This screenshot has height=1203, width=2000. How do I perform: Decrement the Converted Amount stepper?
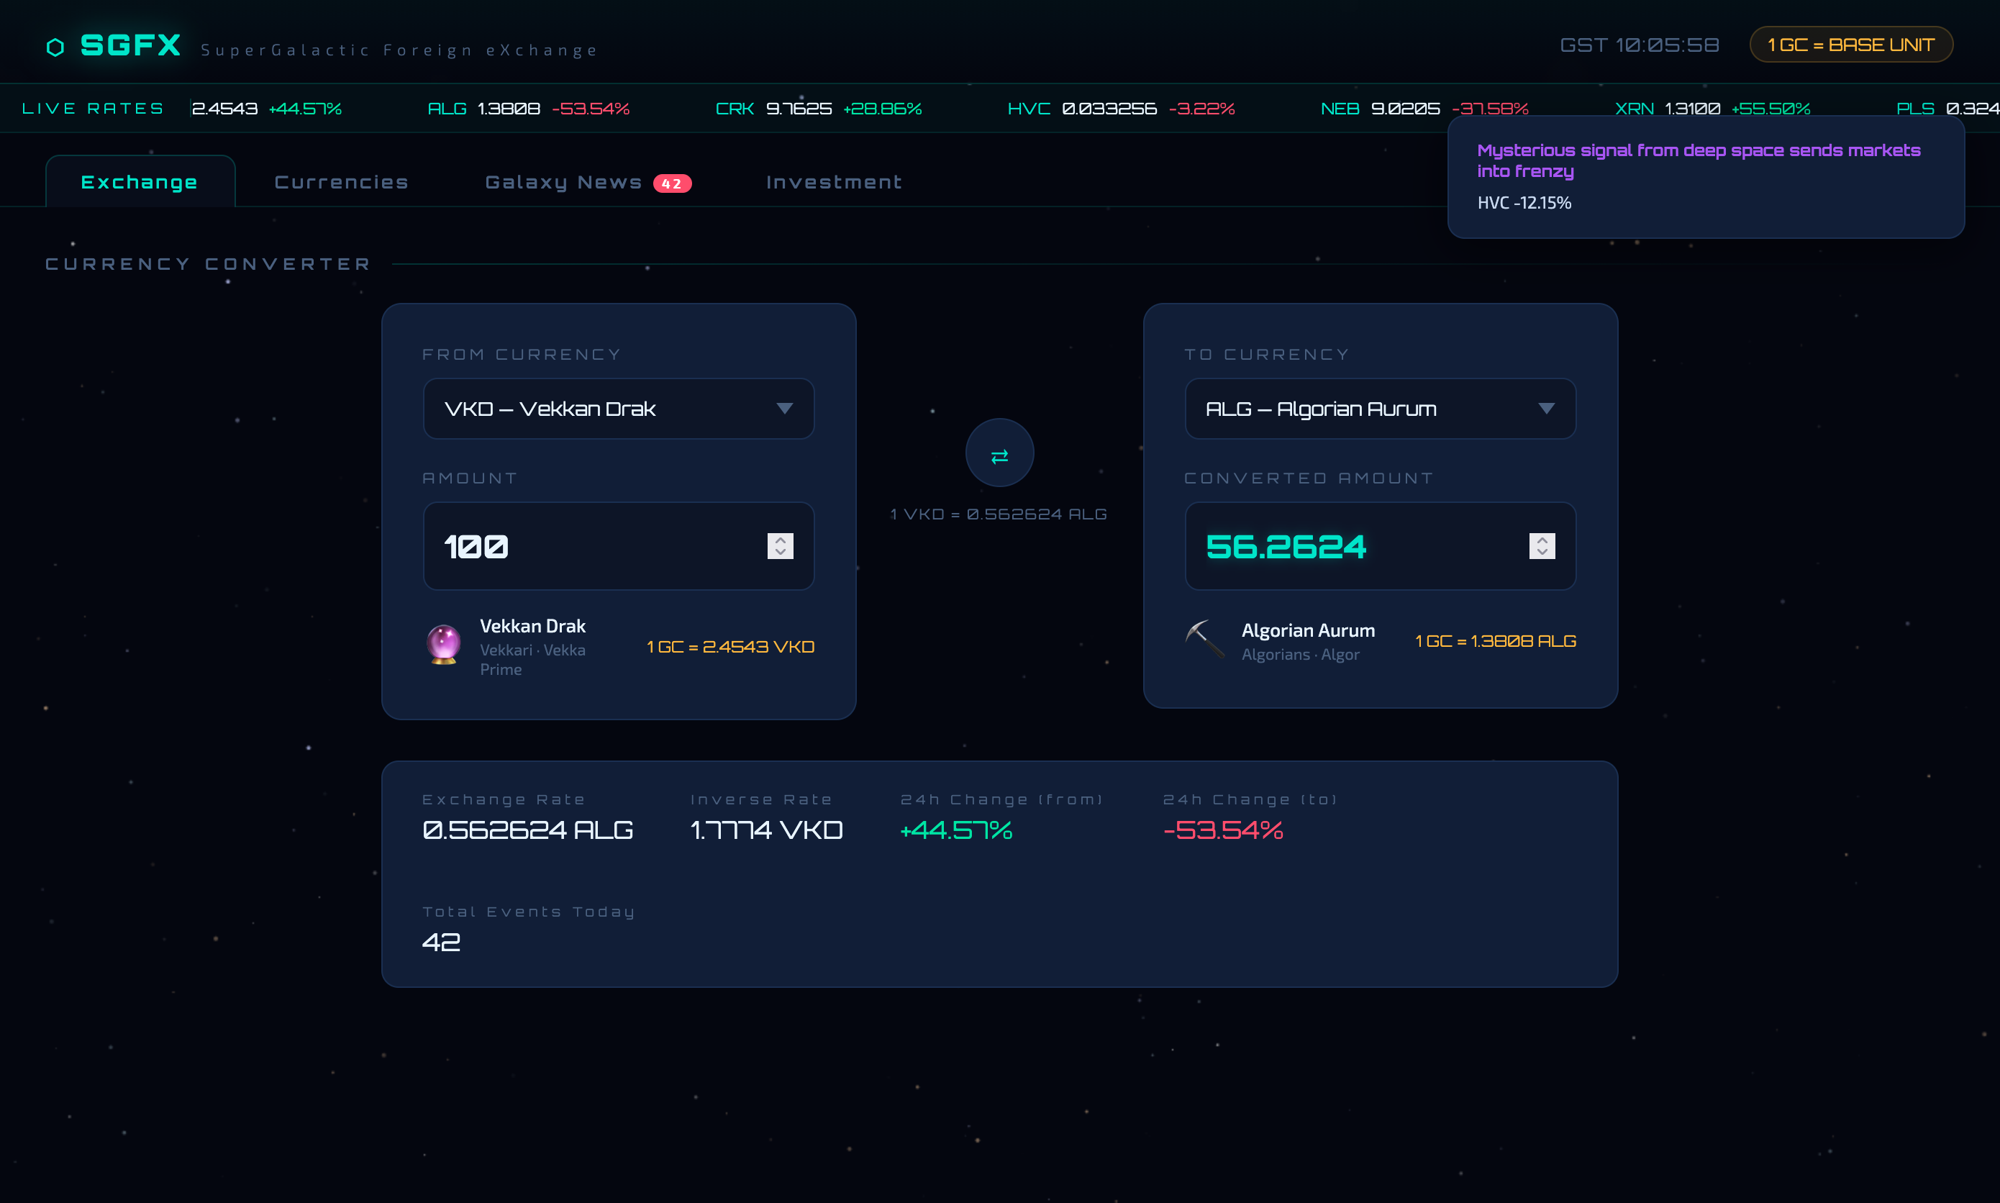coord(1542,553)
